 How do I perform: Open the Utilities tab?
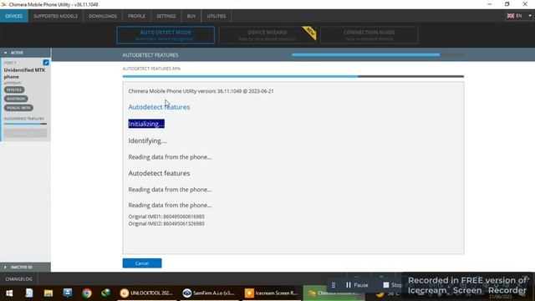point(217,16)
